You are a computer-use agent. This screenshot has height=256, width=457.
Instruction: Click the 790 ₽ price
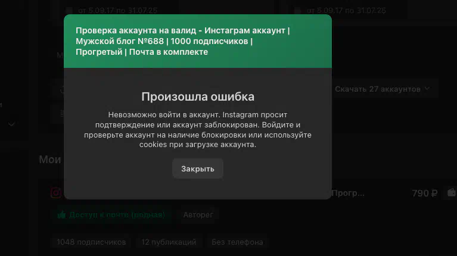(425, 193)
